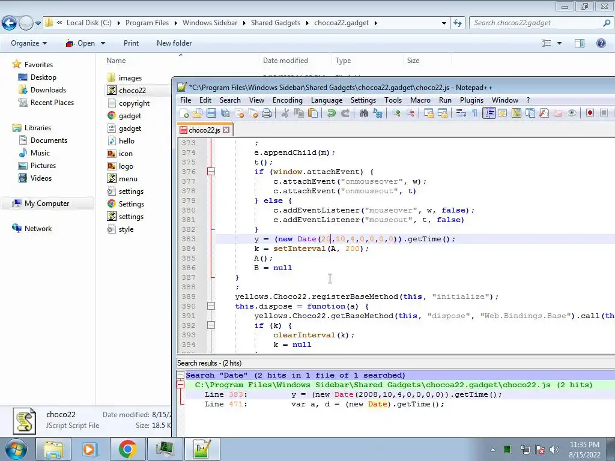
Task: Collapse fold marker at line 376
Action: [211, 172]
